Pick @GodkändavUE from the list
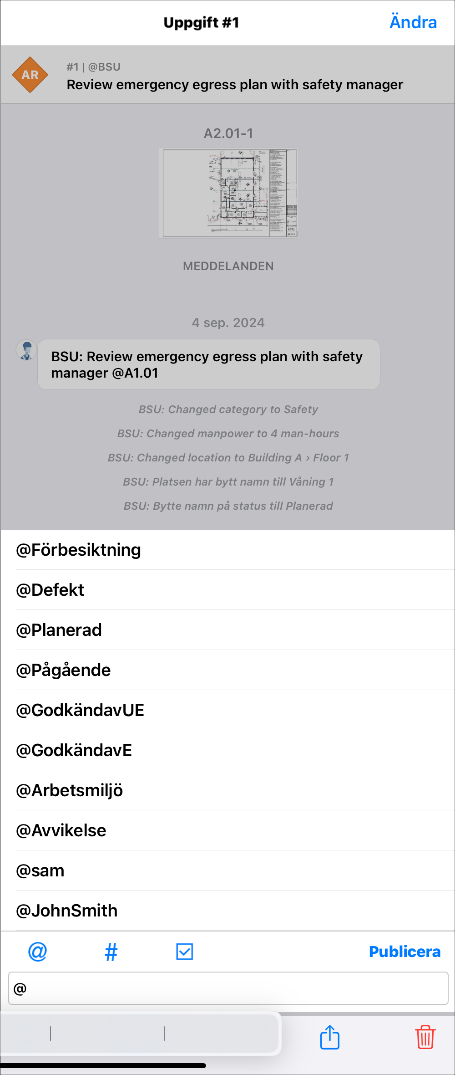This screenshot has height=1075, width=455. [80, 710]
